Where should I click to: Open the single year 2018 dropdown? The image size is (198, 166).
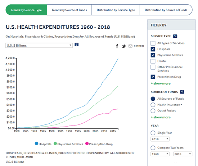pyautogui.click(x=160, y=139)
